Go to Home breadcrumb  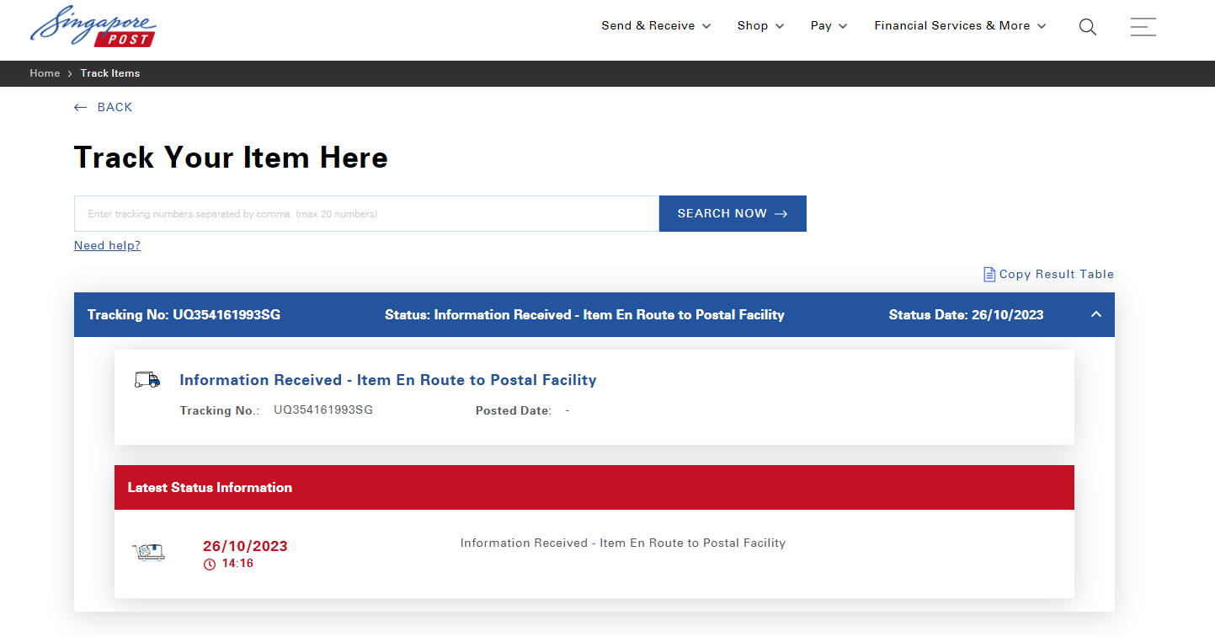tap(45, 73)
